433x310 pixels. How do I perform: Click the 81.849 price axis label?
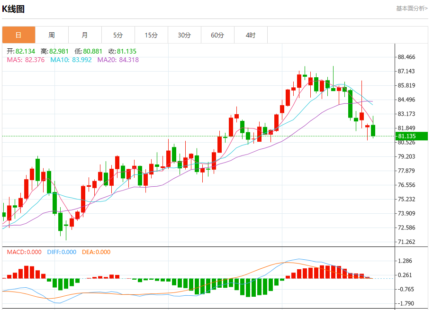[406, 128]
